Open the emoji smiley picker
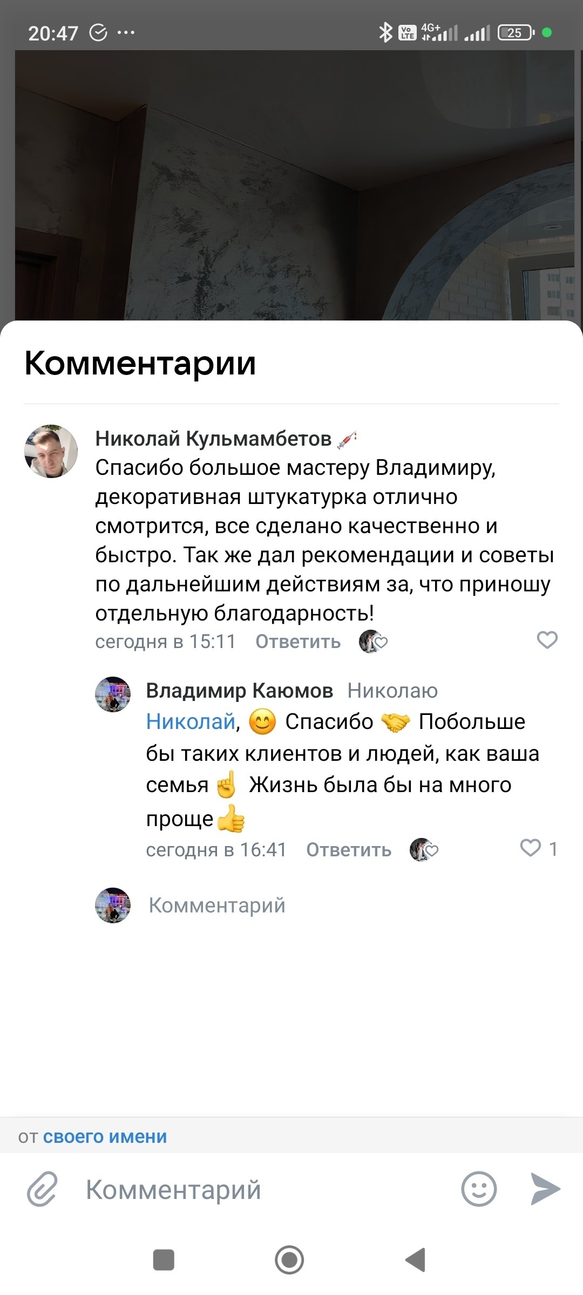 (478, 1189)
